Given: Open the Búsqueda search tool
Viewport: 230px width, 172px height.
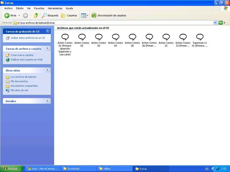Looking at the screenshot, I should coord(50,15).
